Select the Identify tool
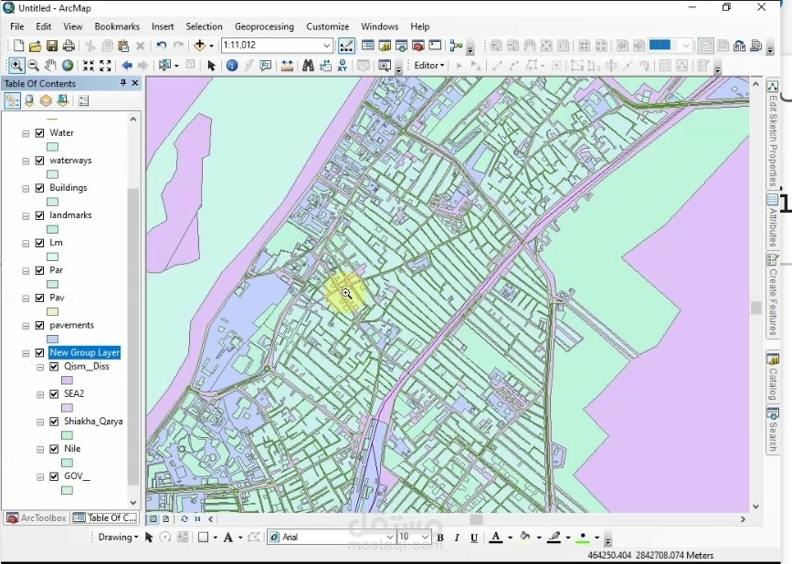The height and width of the screenshot is (564, 792). tap(232, 66)
